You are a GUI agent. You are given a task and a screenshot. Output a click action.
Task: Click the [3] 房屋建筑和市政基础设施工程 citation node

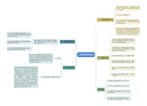tap(119, 92)
